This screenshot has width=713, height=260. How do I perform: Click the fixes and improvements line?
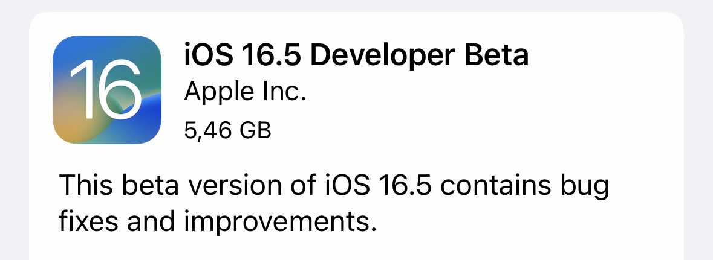pyautogui.click(x=218, y=221)
